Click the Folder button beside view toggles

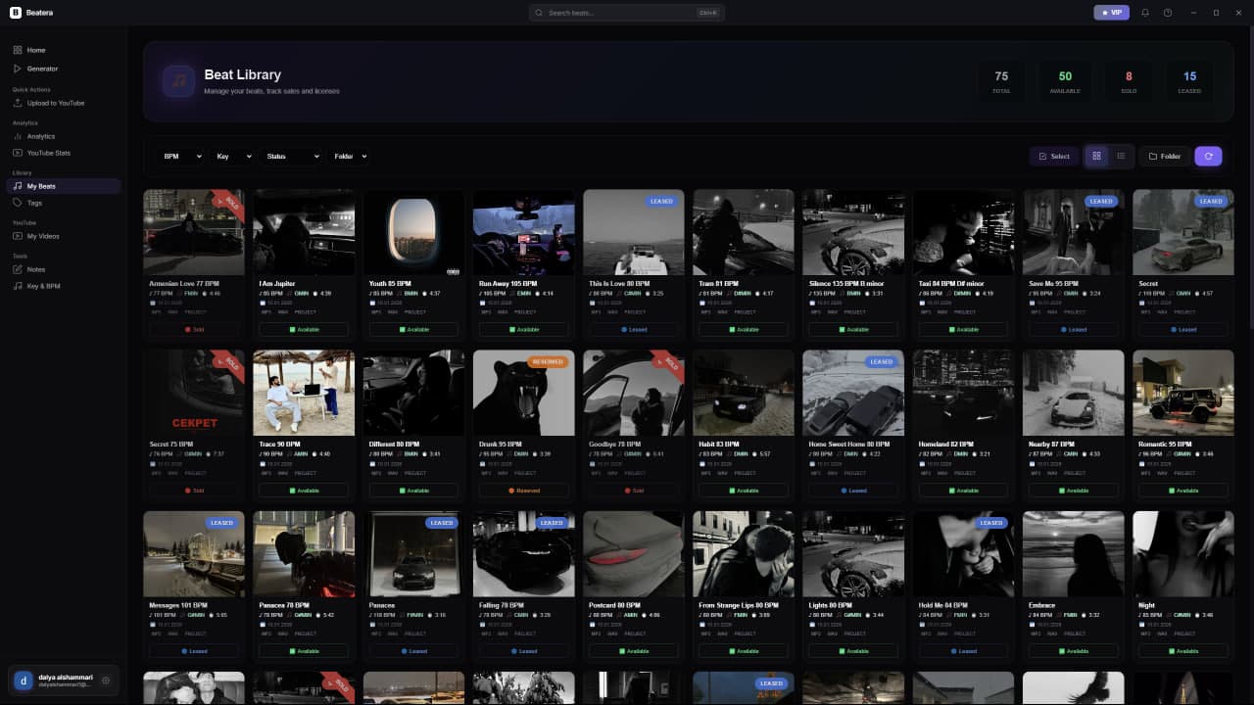pos(1165,156)
